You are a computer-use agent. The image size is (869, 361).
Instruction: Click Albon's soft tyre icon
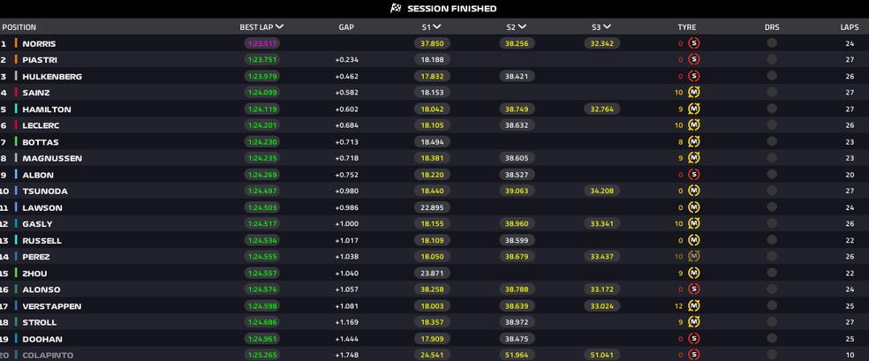point(694,175)
